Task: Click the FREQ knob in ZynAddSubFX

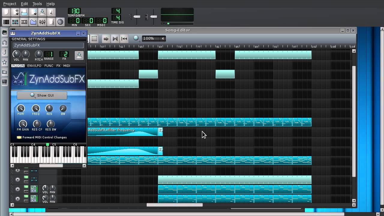Action: point(36,108)
